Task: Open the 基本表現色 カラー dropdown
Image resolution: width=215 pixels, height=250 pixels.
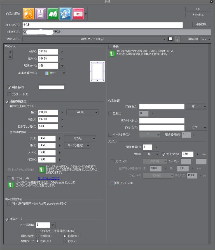Action: tap(52, 73)
